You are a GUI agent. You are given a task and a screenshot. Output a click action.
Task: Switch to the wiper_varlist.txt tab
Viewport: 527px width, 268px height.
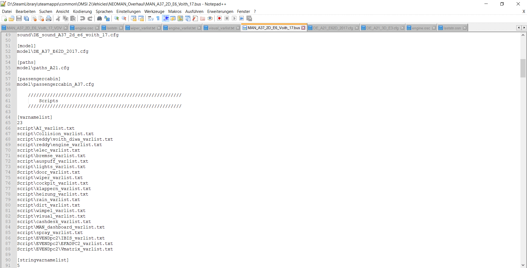[x=142, y=28]
